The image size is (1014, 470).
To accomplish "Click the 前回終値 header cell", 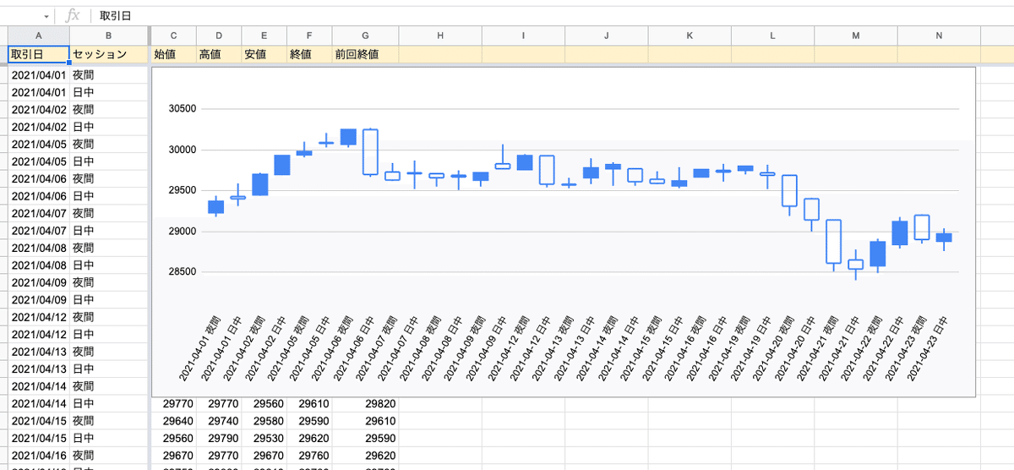I will coord(365,54).
